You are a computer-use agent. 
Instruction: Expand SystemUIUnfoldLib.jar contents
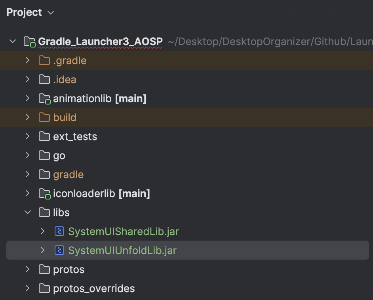[43, 250]
